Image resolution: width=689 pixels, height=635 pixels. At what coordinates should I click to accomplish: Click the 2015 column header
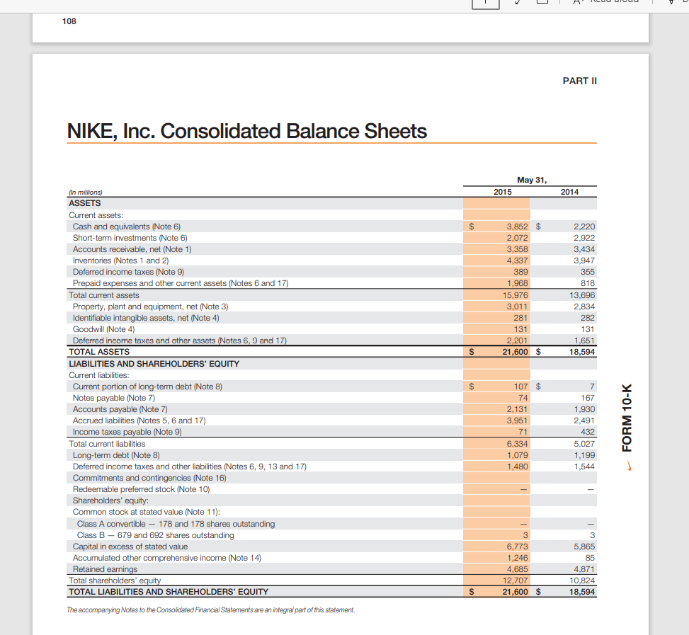(x=503, y=192)
